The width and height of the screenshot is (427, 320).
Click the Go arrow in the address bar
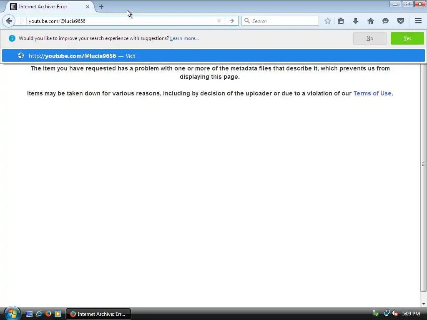(x=232, y=21)
